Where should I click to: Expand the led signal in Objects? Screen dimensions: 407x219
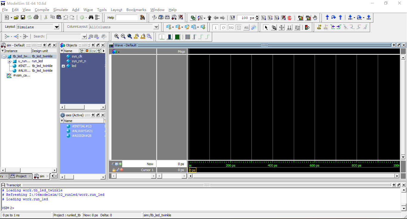click(63, 66)
